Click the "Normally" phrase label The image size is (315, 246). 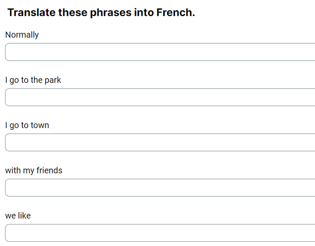point(22,35)
